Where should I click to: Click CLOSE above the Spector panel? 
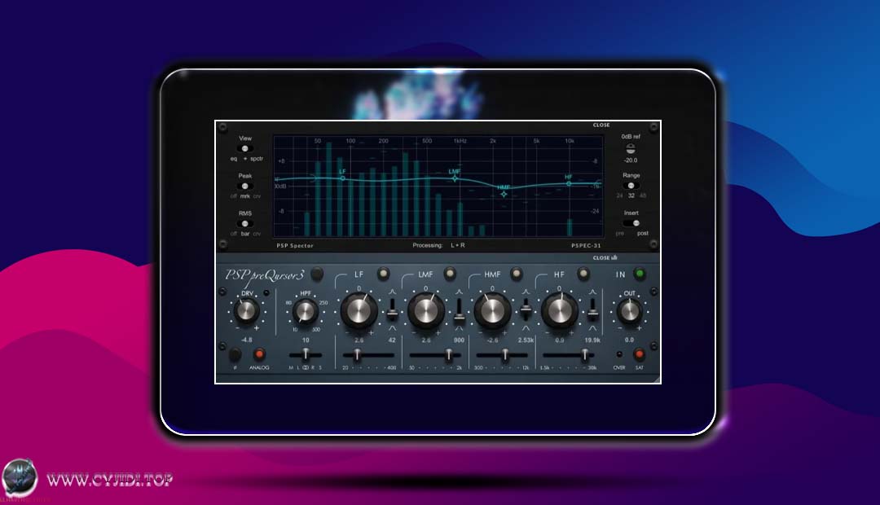coord(601,125)
